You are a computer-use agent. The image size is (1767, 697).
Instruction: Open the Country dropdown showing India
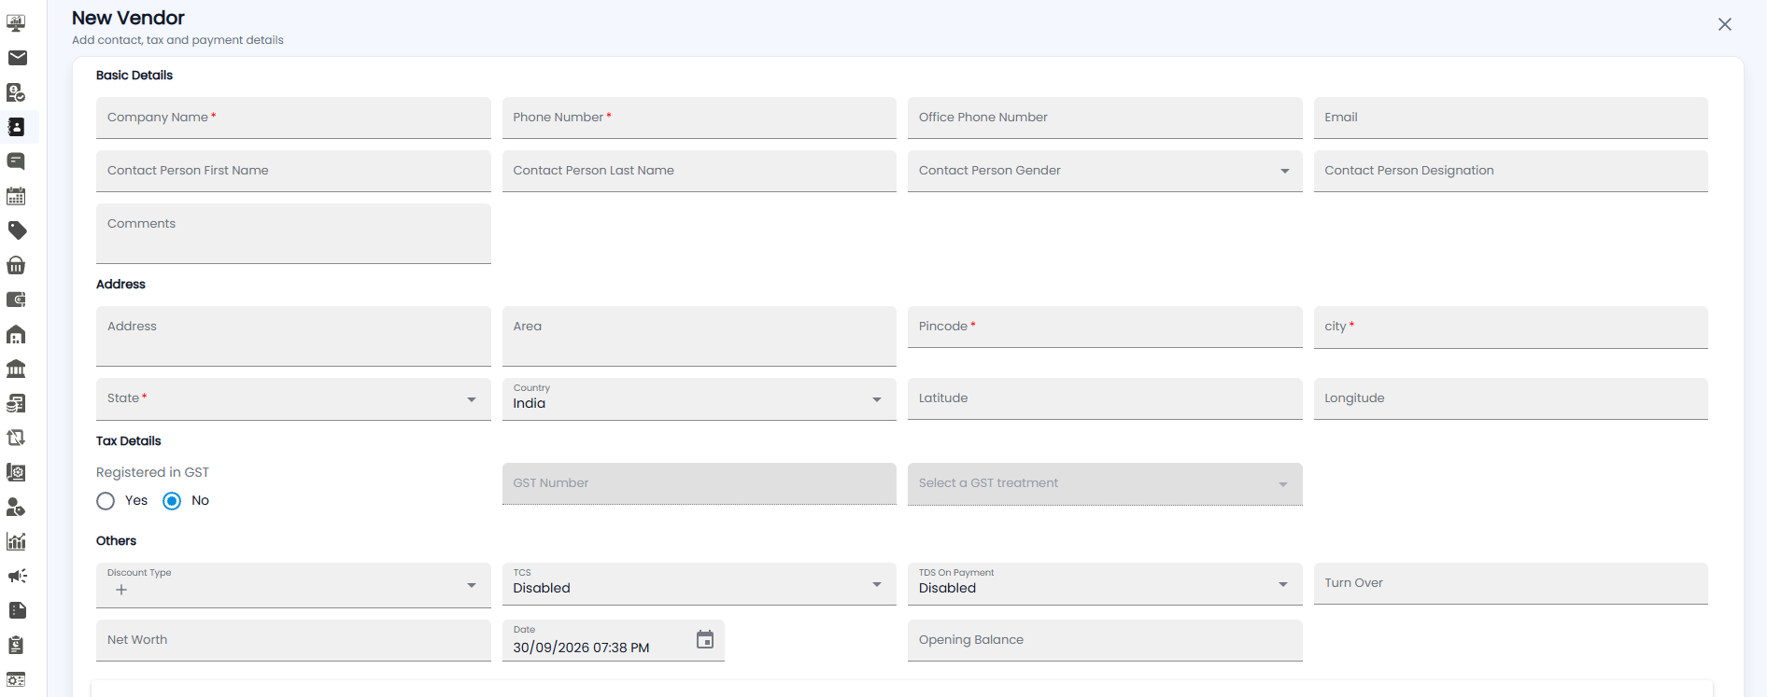tap(700, 398)
